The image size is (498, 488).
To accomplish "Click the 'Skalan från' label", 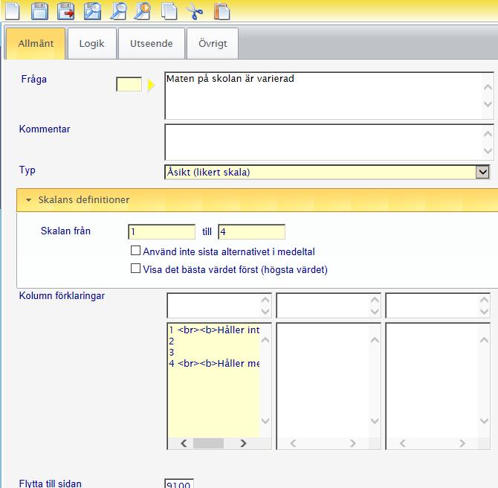I will (x=65, y=231).
